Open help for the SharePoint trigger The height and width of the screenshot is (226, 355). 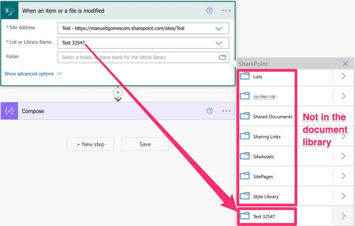click(x=209, y=11)
